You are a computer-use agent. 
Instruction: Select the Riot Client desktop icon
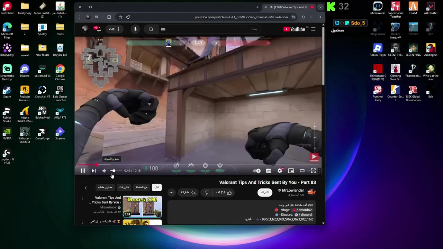(7, 9)
